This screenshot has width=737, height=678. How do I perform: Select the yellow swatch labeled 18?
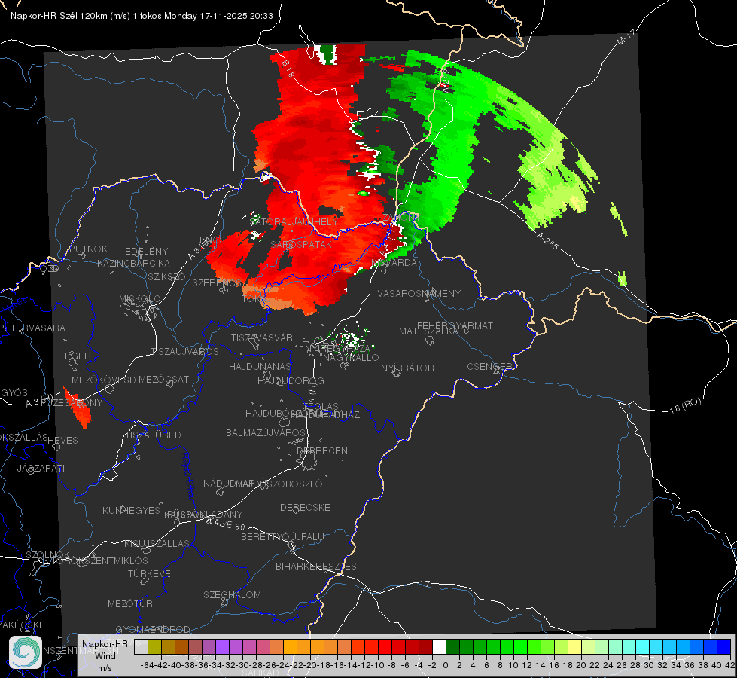575,646
